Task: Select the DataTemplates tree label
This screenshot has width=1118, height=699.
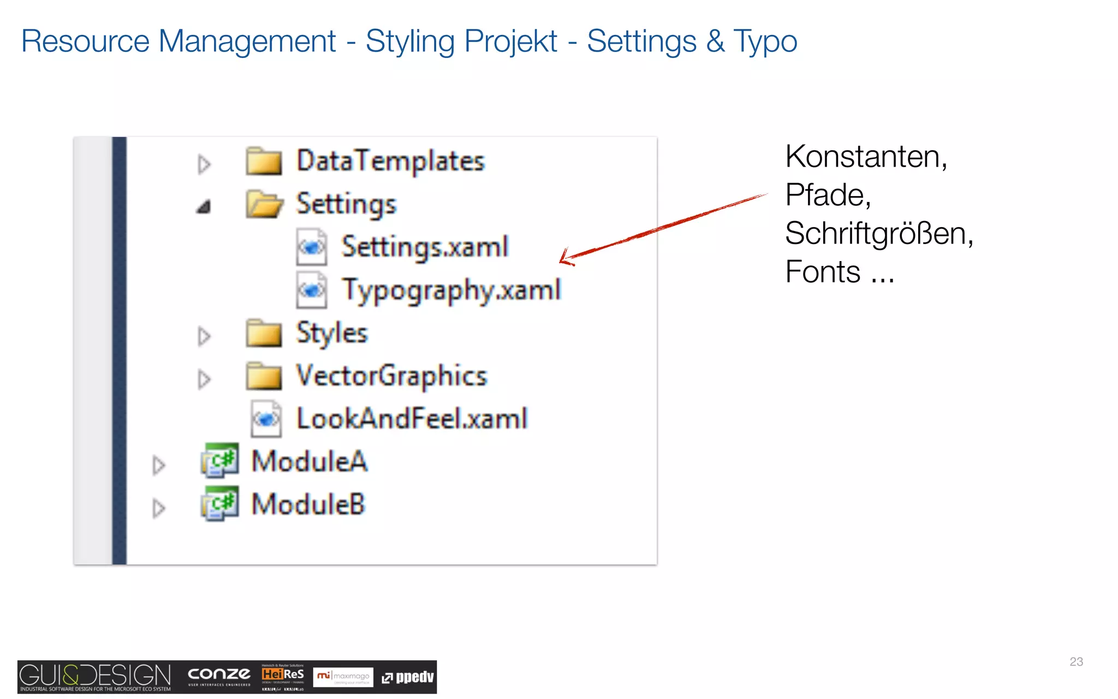Action: [390, 161]
